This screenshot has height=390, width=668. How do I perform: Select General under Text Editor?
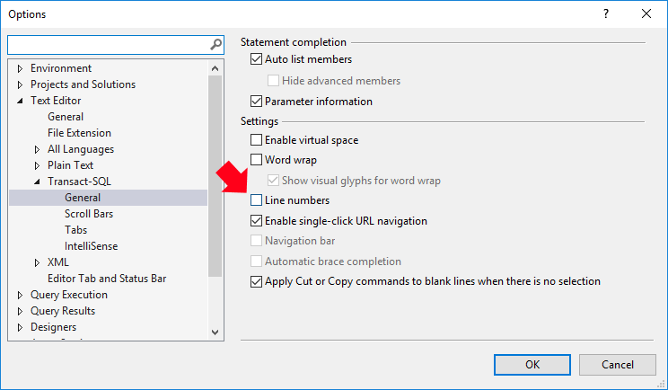pos(66,117)
